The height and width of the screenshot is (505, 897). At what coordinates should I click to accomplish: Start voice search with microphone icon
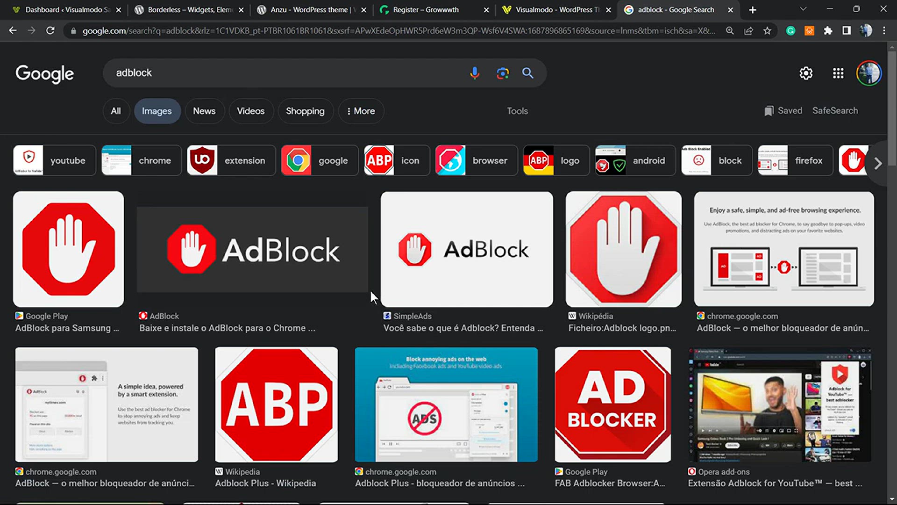pos(474,73)
